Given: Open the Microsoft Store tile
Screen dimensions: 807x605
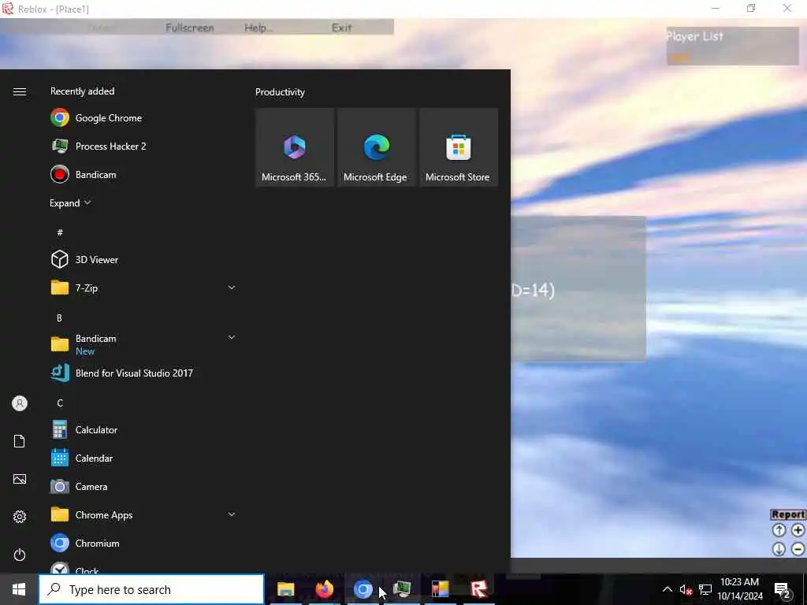Looking at the screenshot, I should pos(458,147).
